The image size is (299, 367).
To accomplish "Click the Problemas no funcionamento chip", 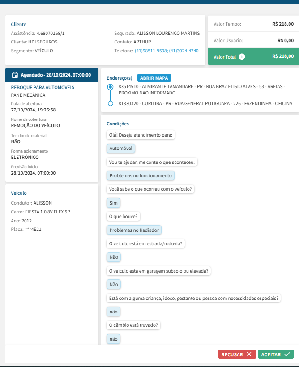I will tap(141, 175).
